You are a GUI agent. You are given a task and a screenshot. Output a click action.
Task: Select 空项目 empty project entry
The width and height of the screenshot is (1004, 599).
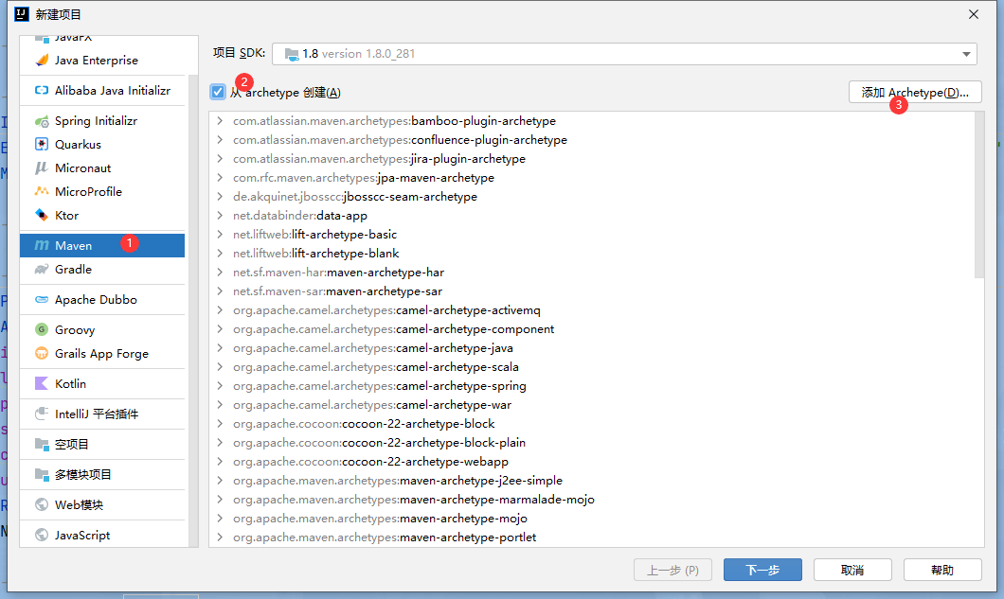click(x=102, y=444)
